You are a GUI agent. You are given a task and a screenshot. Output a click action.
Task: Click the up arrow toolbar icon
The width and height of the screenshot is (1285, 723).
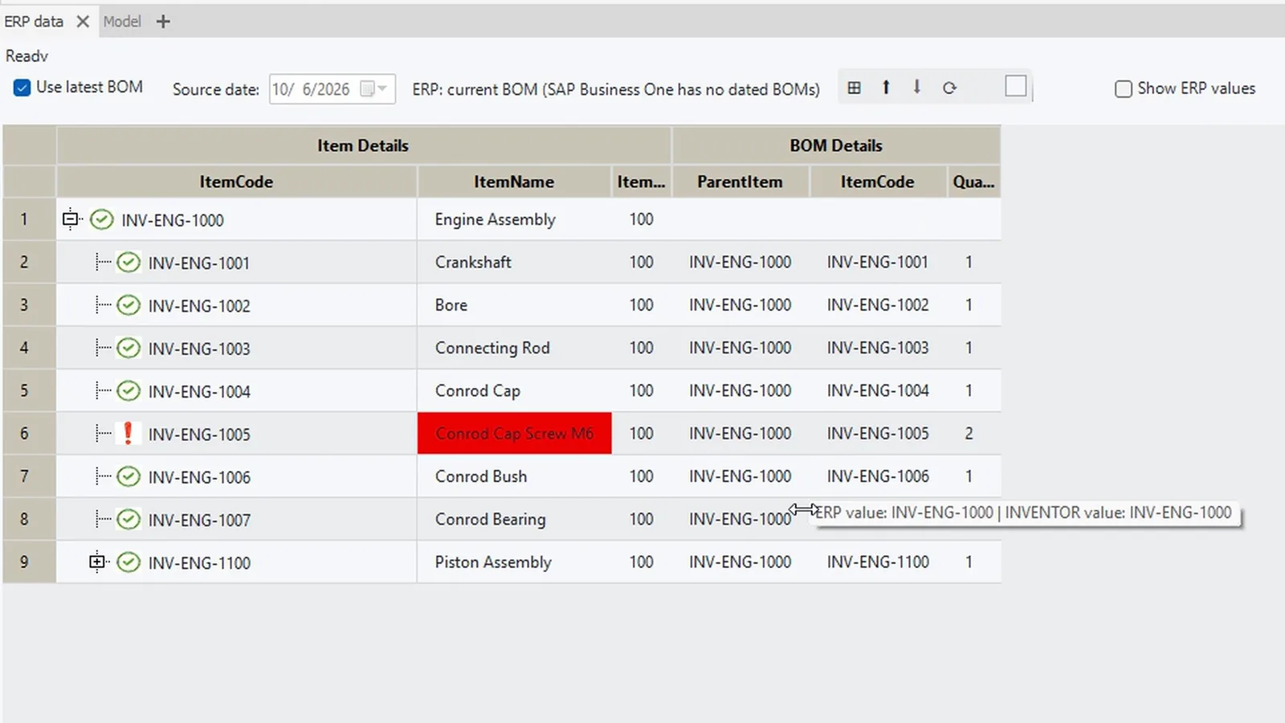(886, 87)
